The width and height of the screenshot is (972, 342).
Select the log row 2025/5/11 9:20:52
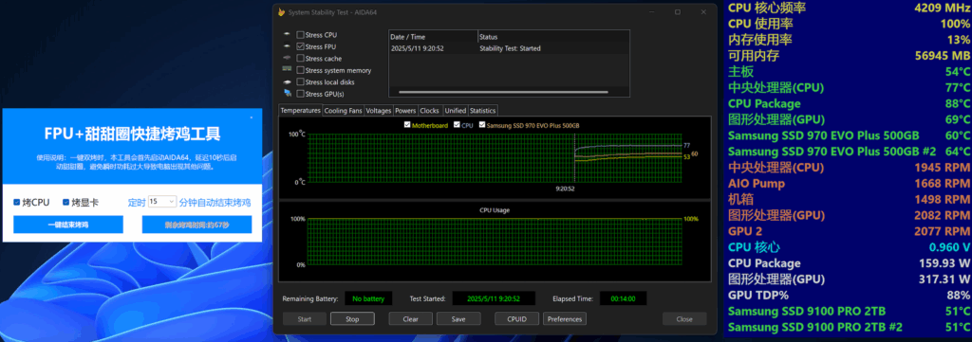[x=509, y=48]
